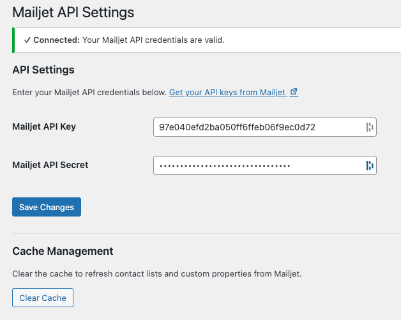Click the credentials are valid notice message
Screen dimensions: 401x320
tap(153, 40)
